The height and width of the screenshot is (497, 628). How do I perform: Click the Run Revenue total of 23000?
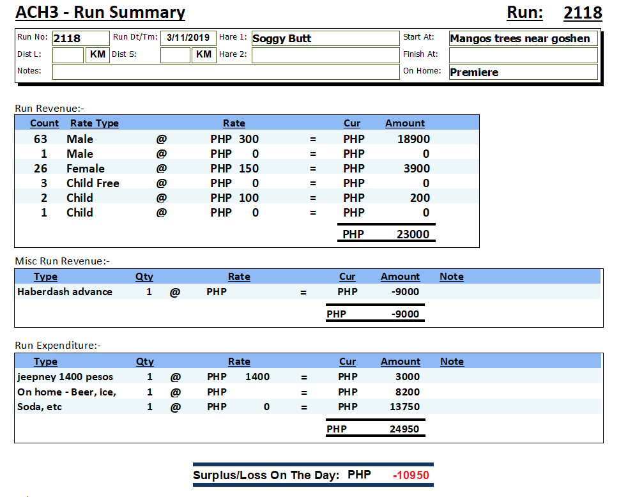coord(413,234)
